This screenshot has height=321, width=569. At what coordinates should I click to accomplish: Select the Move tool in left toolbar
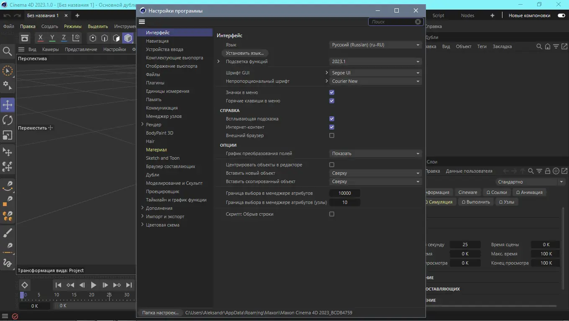pos(8,105)
